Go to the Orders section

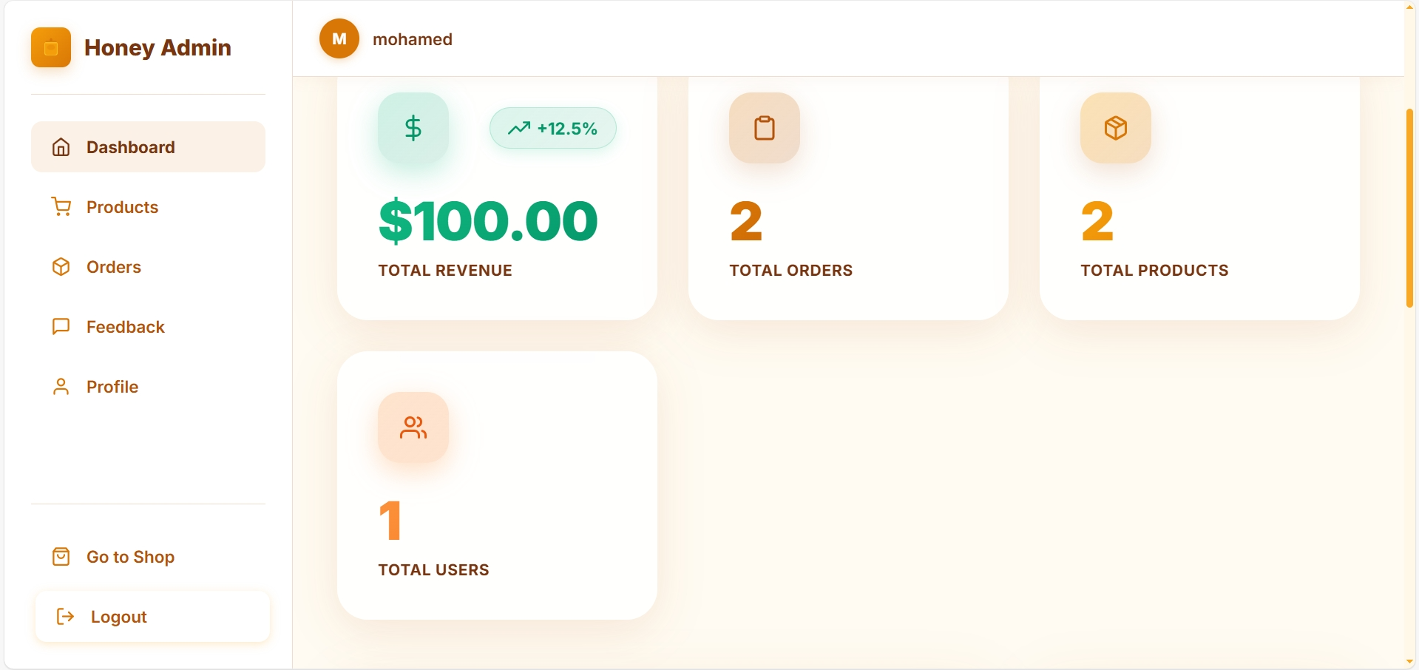pos(113,267)
